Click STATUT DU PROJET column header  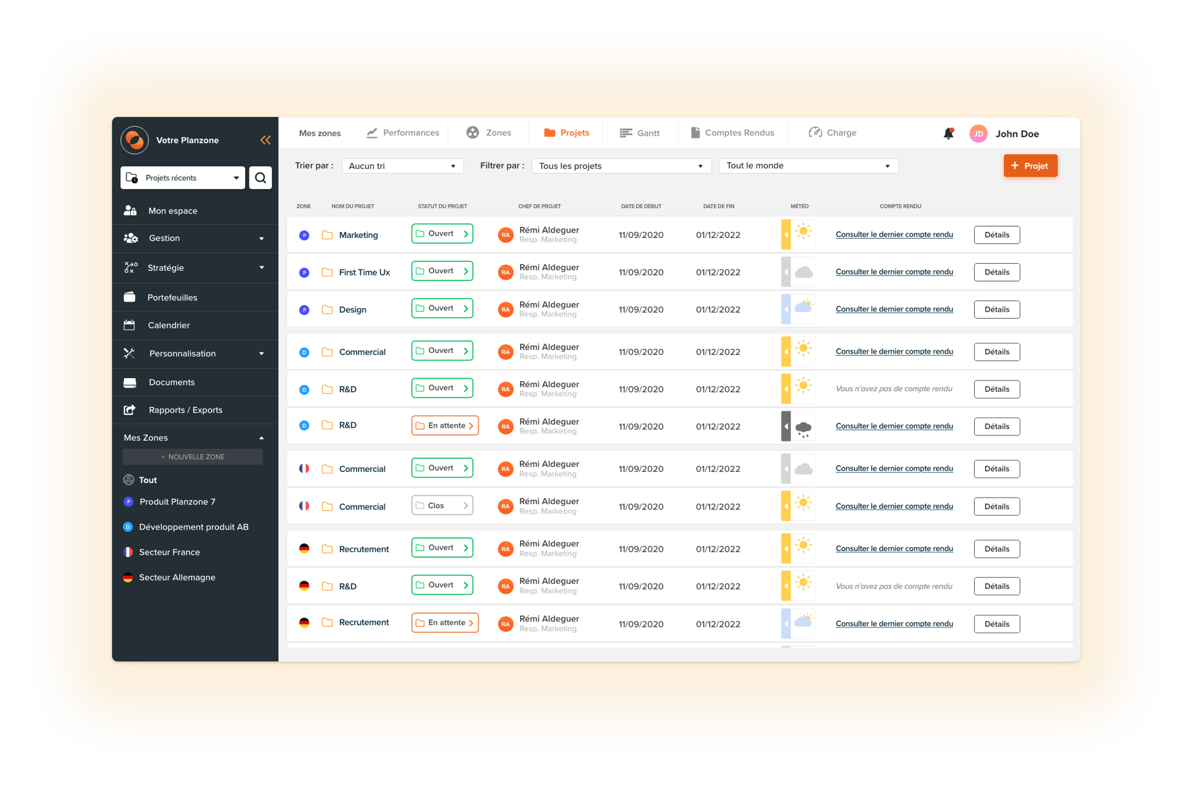443,206
